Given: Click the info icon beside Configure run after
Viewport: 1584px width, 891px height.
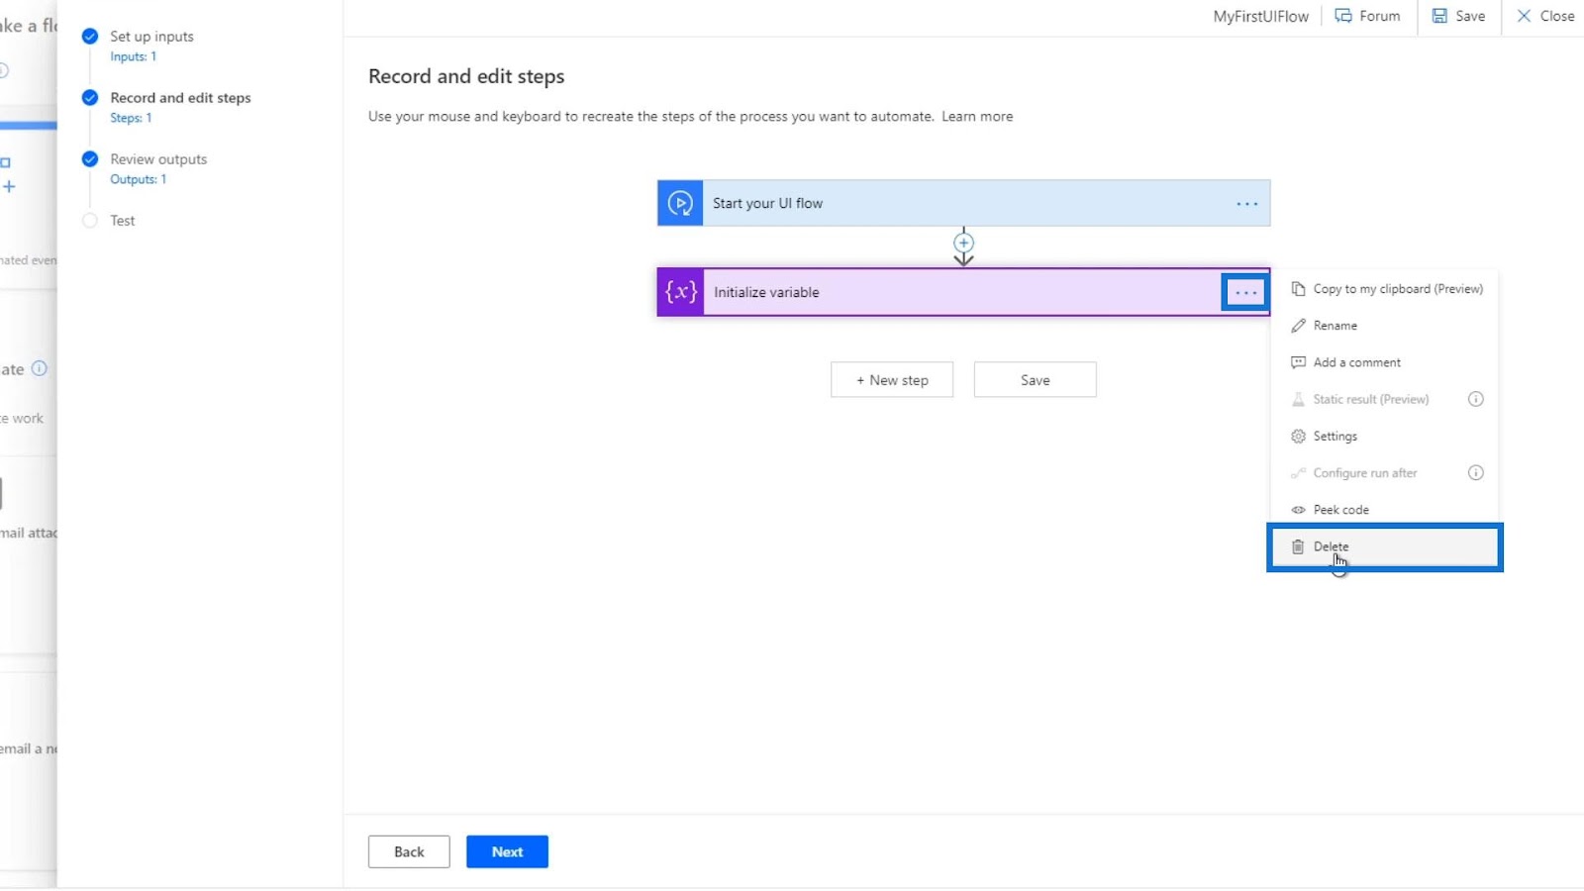Looking at the screenshot, I should pyautogui.click(x=1475, y=473).
